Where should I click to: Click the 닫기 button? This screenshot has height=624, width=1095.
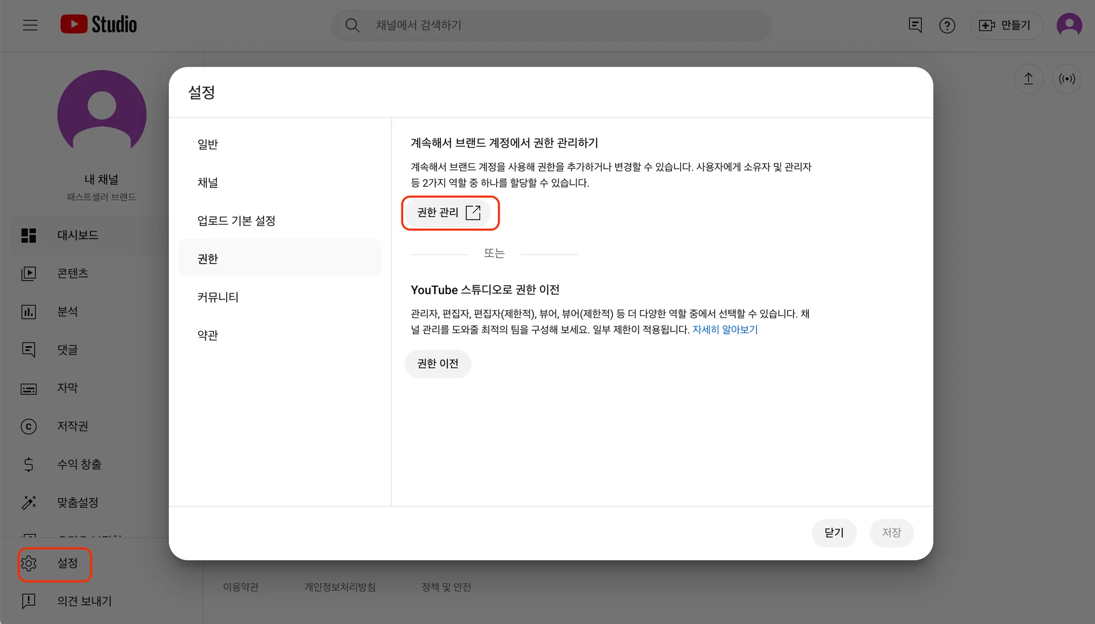(x=834, y=533)
